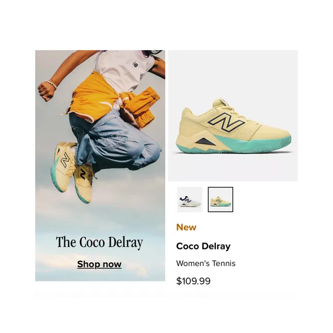The width and height of the screenshot is (333, 333).
Task: Click the $109.99 price
Action: click(193, 281)
